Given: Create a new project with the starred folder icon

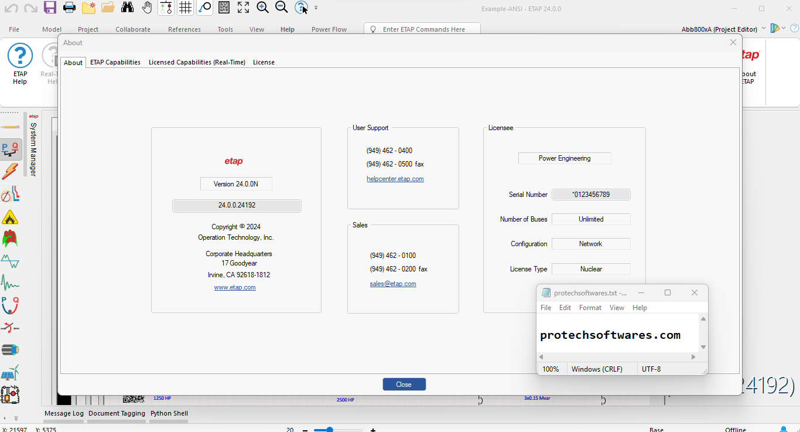Looking at the screenshot, I should pyautogui.click(x=88, y=8).
